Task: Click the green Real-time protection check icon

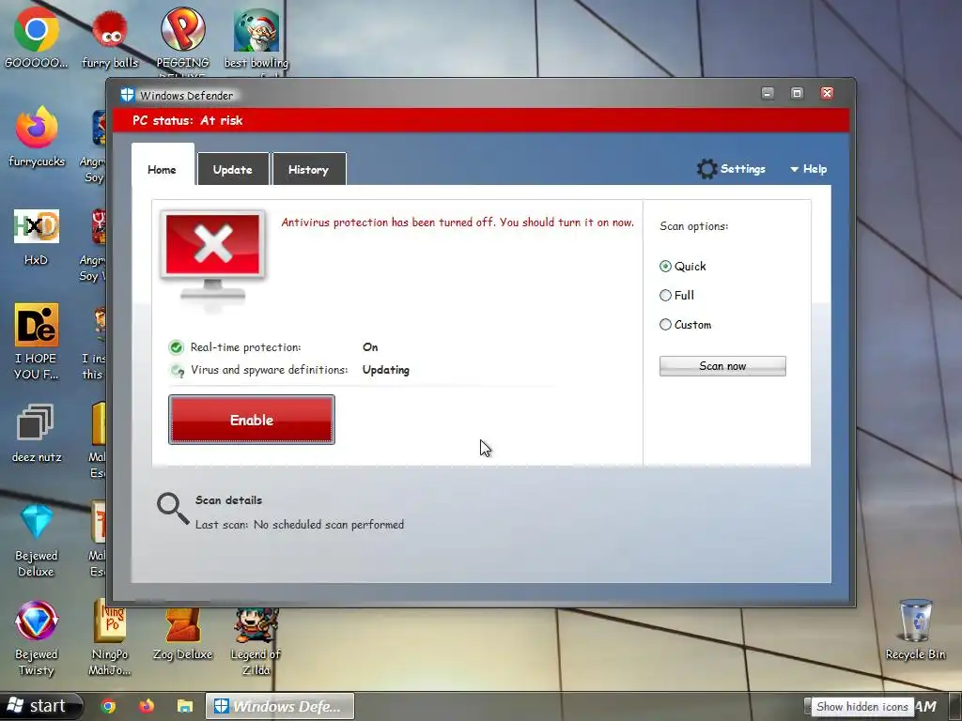Action: coord(176,347)
